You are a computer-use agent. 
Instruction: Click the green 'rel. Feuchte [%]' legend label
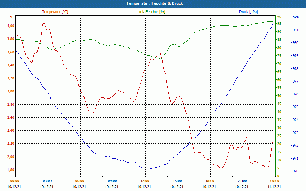(152, 12)
